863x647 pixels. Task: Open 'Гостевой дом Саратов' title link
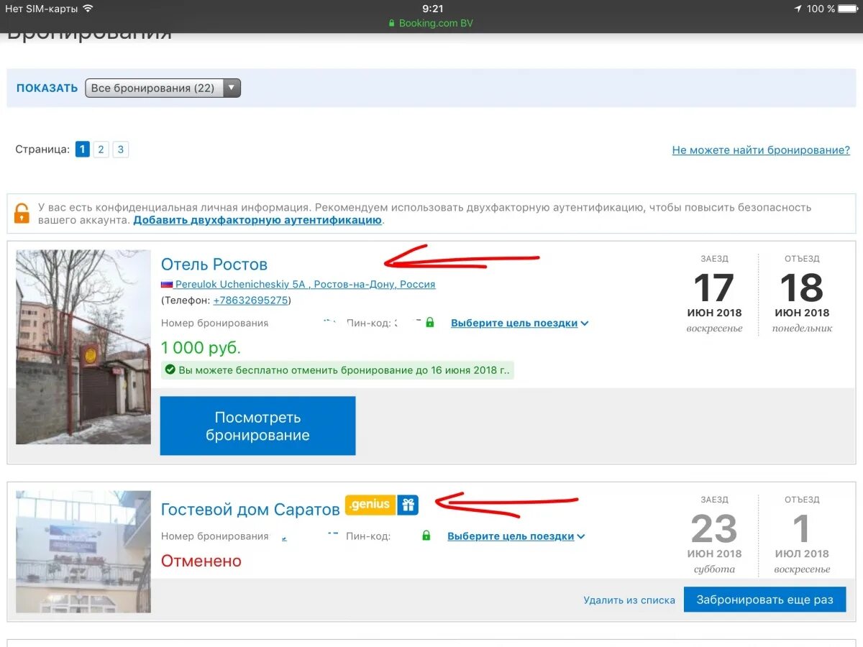[250, 510]
